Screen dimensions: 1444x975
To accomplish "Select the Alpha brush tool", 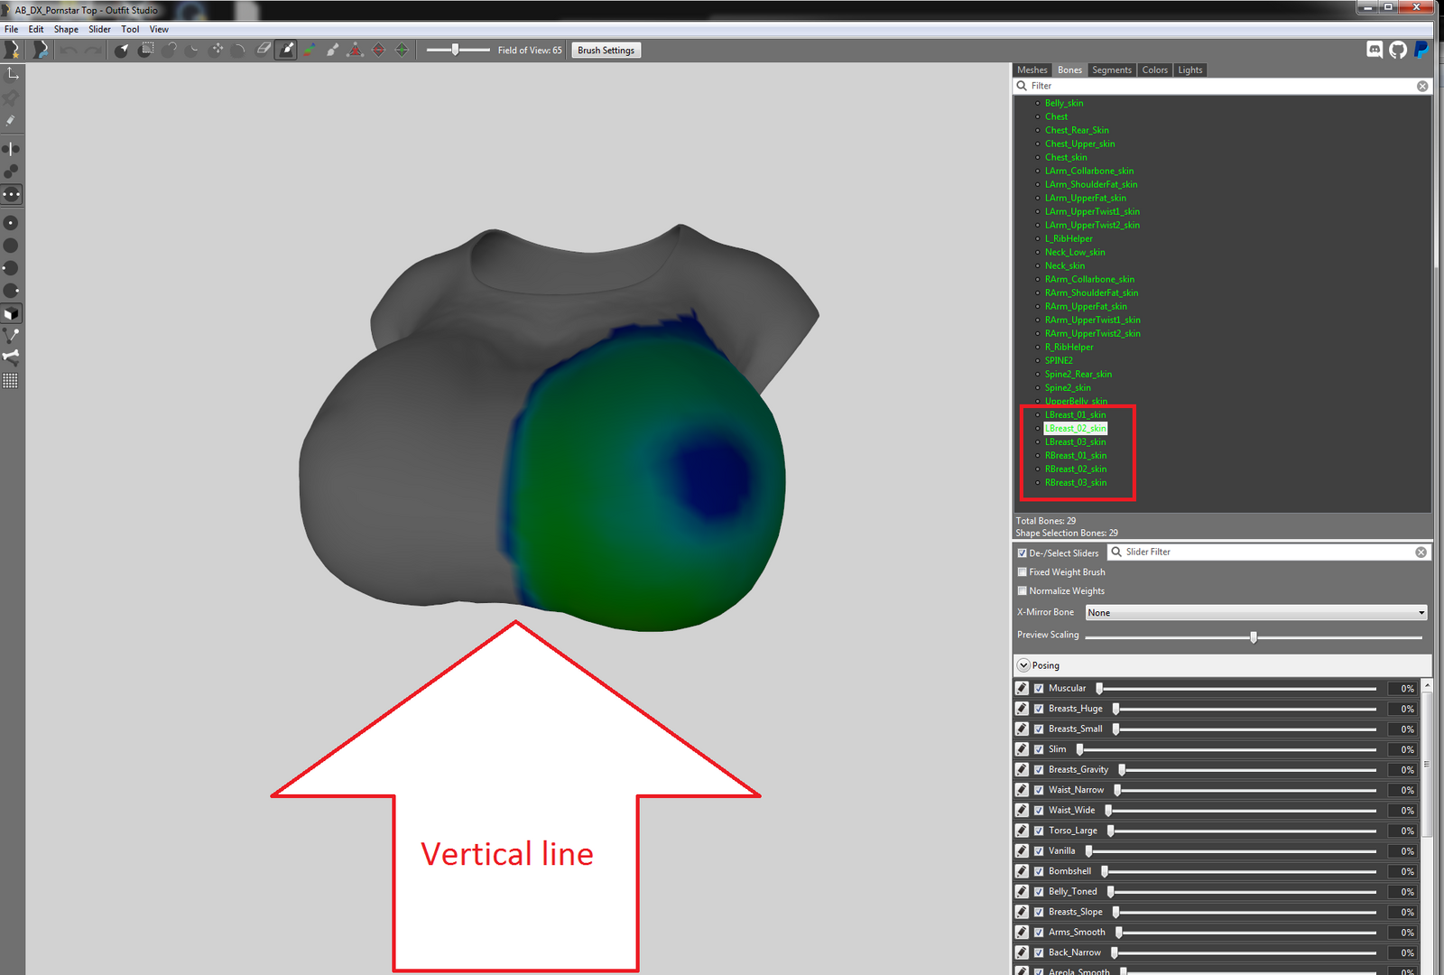I will 332,50.
